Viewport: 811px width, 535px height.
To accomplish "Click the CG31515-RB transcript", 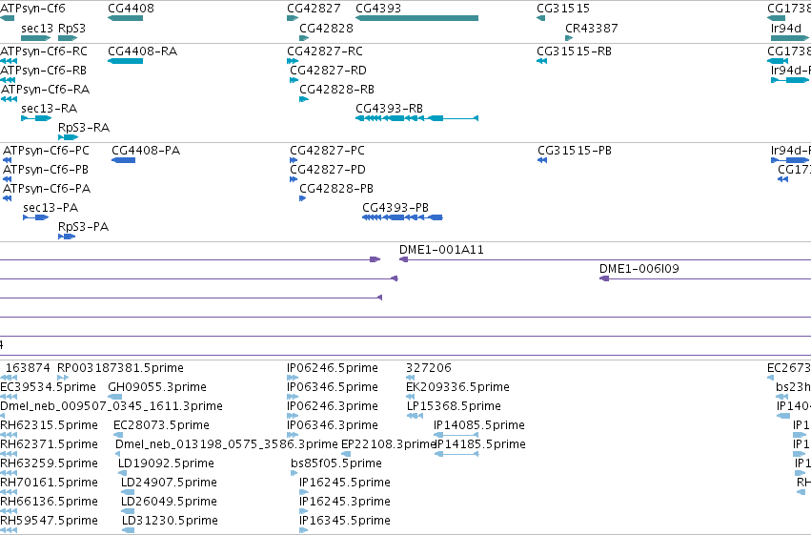I will tap(542, 61).
